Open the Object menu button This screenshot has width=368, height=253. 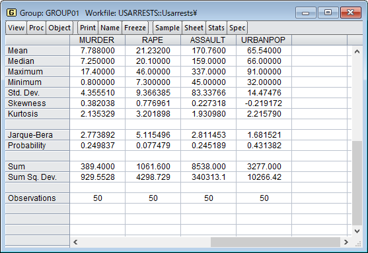click(x=59, y=28)
